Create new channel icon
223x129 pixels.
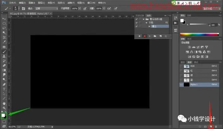[211, 126]
